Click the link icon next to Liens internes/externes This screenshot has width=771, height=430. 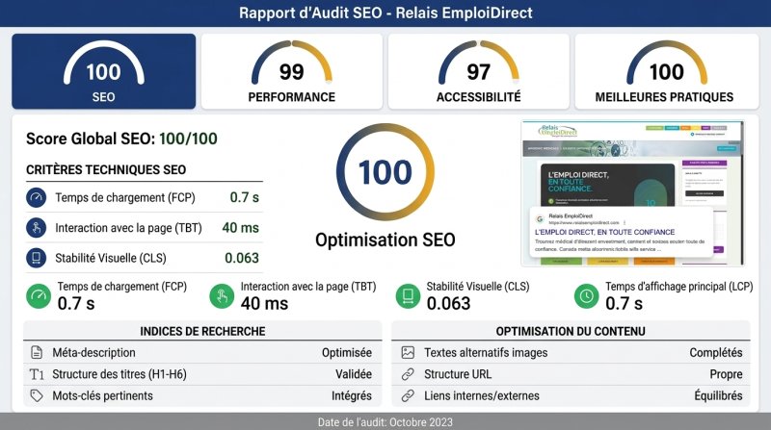(408, 395)
